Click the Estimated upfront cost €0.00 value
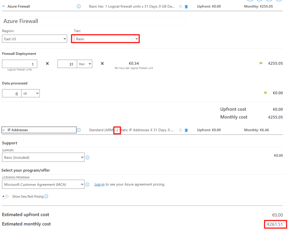Image resolution: width=288 pixels, height=230 pixels. (277, 215)
